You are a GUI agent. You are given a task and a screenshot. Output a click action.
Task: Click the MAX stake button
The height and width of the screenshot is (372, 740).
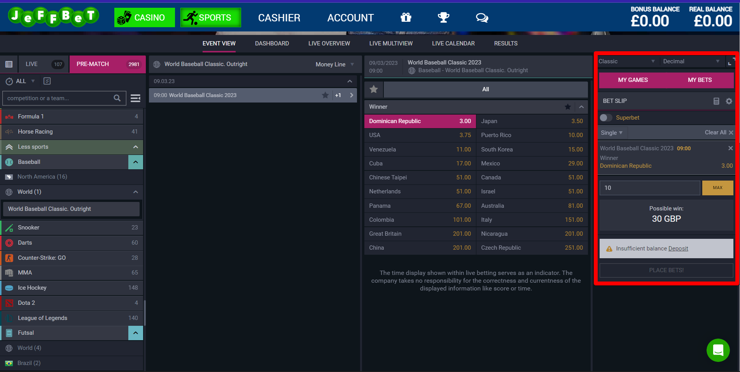pos(717,188)
